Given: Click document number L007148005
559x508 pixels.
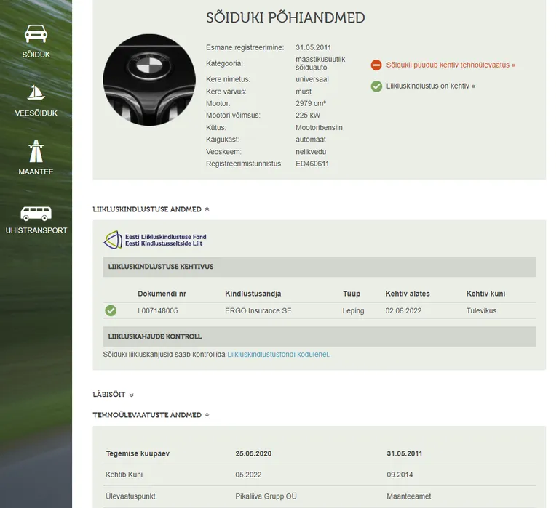Looking at the screenshot, I should click(157, 311).
